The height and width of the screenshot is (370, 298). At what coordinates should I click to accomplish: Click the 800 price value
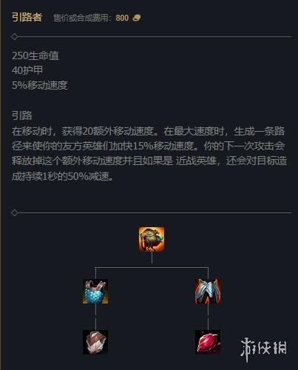click(122, 18)
